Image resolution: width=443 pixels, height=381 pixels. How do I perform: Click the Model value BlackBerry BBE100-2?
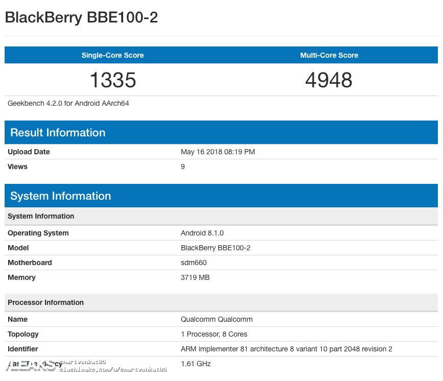point(216,248)
